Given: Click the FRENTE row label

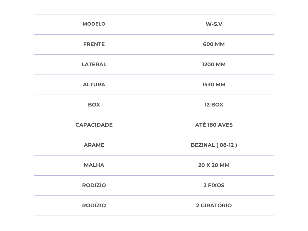Looking at the screenshot, I should tap(94, 45).
